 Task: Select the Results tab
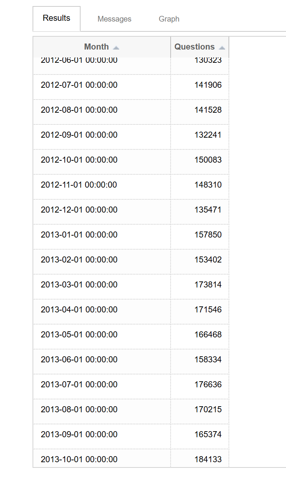tap(56, 18)
